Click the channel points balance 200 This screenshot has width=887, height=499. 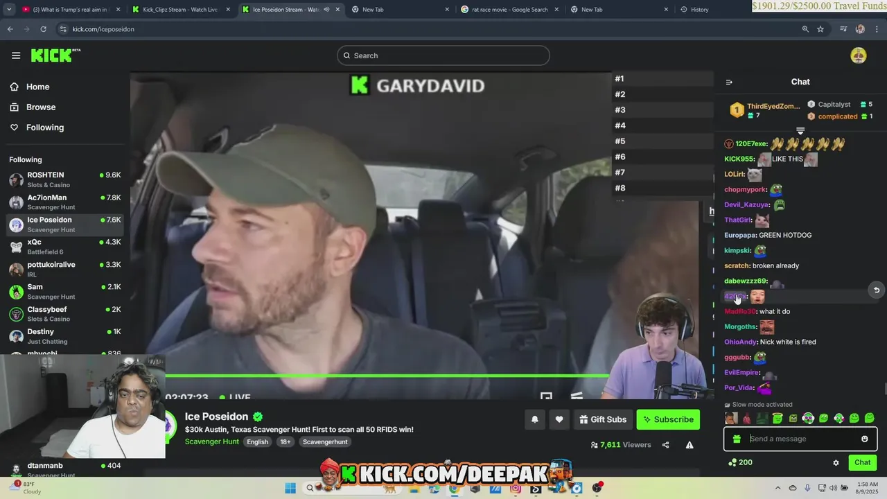point(740,462)
